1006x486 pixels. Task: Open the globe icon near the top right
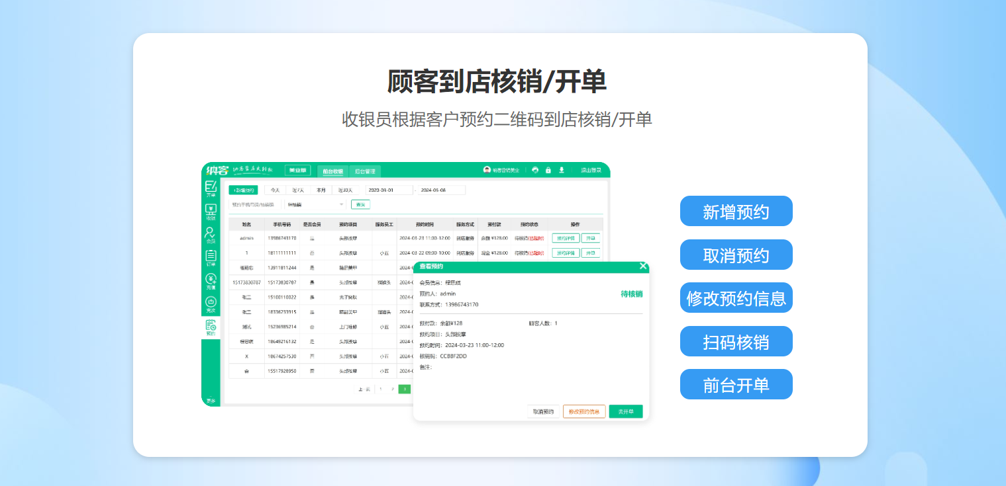pyautogui.click(x=535, y=170)
